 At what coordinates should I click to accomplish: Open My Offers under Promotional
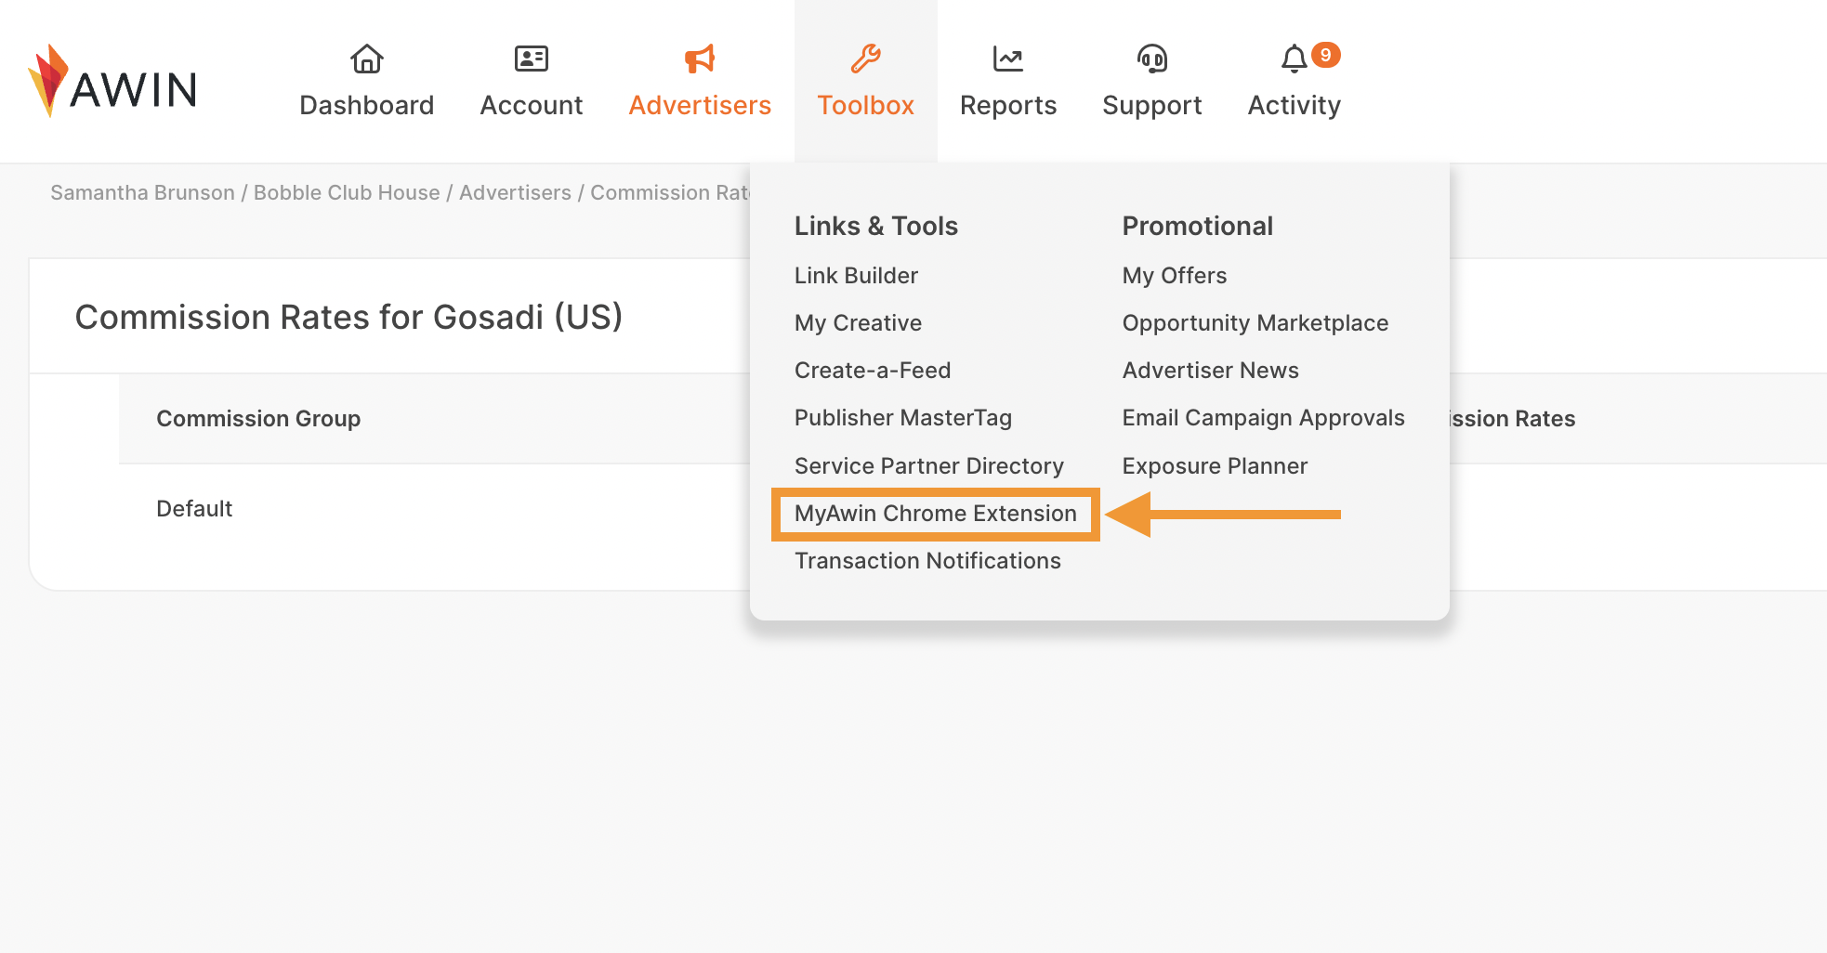(1175, 276)
